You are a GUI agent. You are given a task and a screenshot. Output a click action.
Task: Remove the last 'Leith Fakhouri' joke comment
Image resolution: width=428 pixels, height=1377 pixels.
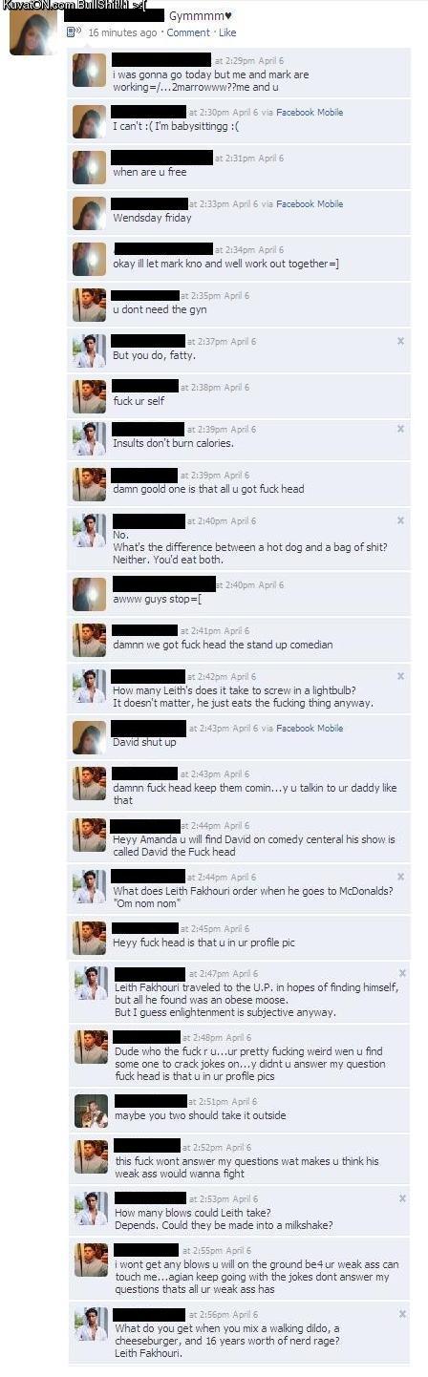click(400, 1314)
